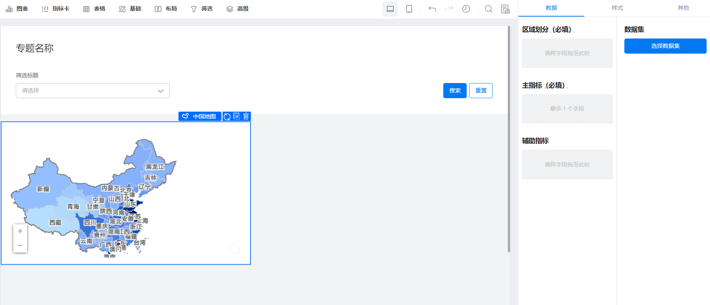
Task: Switch to desktop preview mode icon
Action: (390, 9)
